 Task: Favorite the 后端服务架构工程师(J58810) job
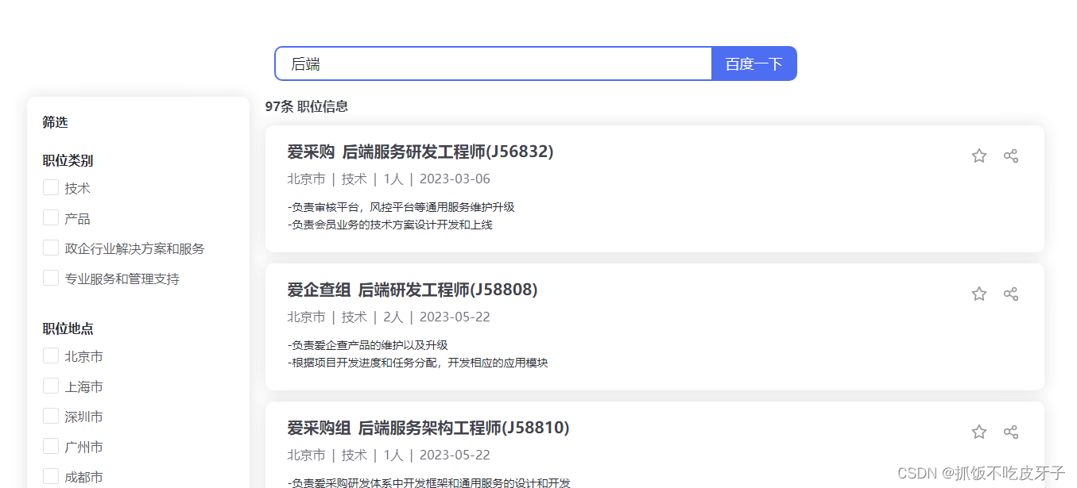(978, 432)
